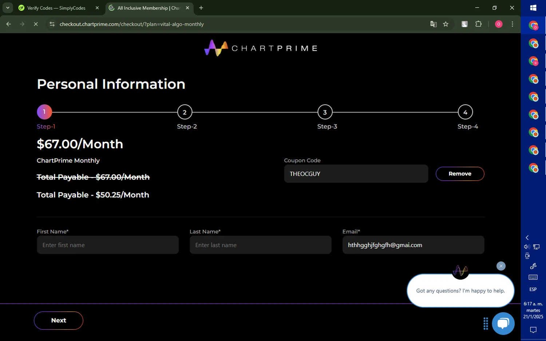Click the Meet Now camera tray icon

point(527,256)
